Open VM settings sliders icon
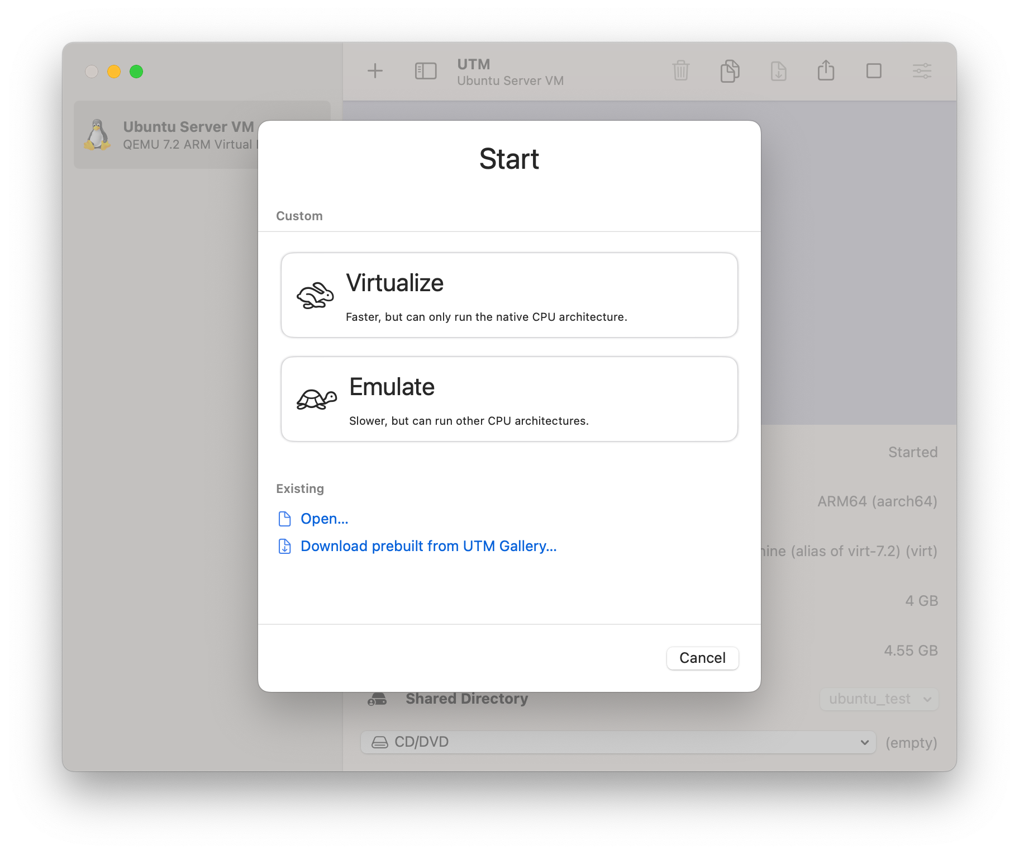Image resolution: width=1019 pixels, height=854 pixels. (922, 71)
